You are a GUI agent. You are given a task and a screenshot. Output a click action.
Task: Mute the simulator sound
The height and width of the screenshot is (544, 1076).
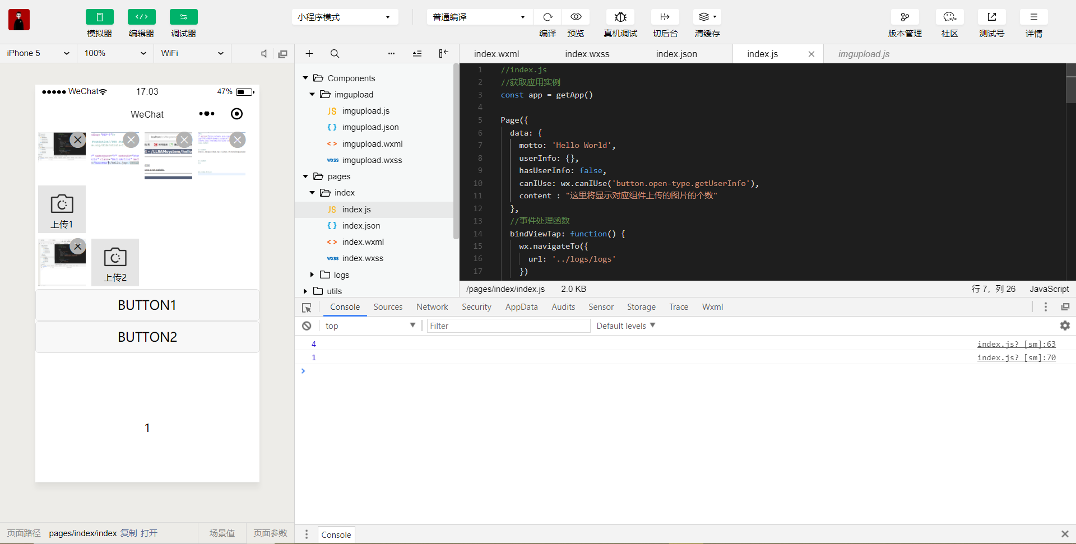tap(264, 54)
